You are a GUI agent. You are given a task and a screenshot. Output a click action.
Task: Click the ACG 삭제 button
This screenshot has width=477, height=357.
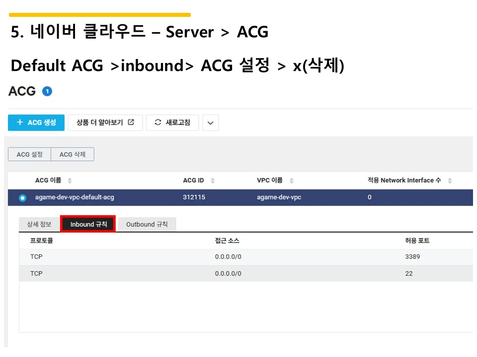point(73,154)
